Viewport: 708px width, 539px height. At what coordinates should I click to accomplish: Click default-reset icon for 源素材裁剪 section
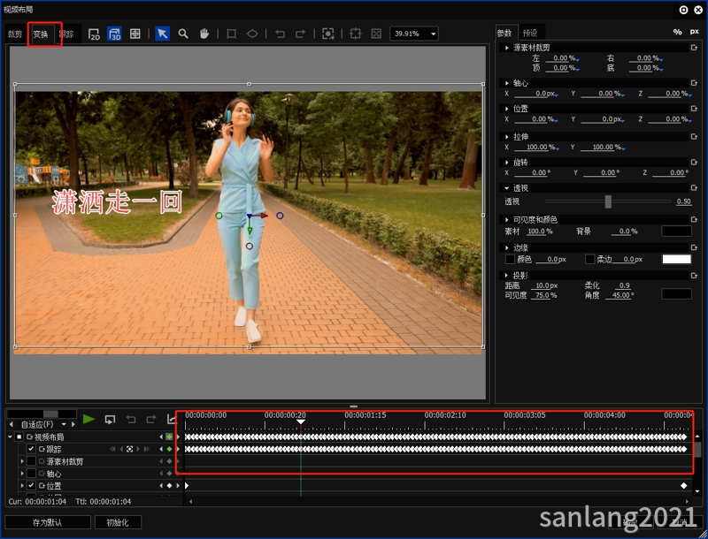point(694,48)
